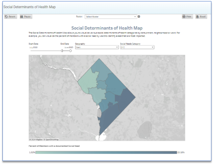The image size is (214, 165).
Task: Click the percent color gradient legend bar
Action: 106,152
